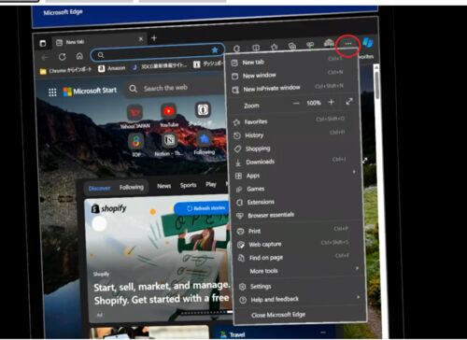Toggle the split screen toolbar icon

pos(256,48)
